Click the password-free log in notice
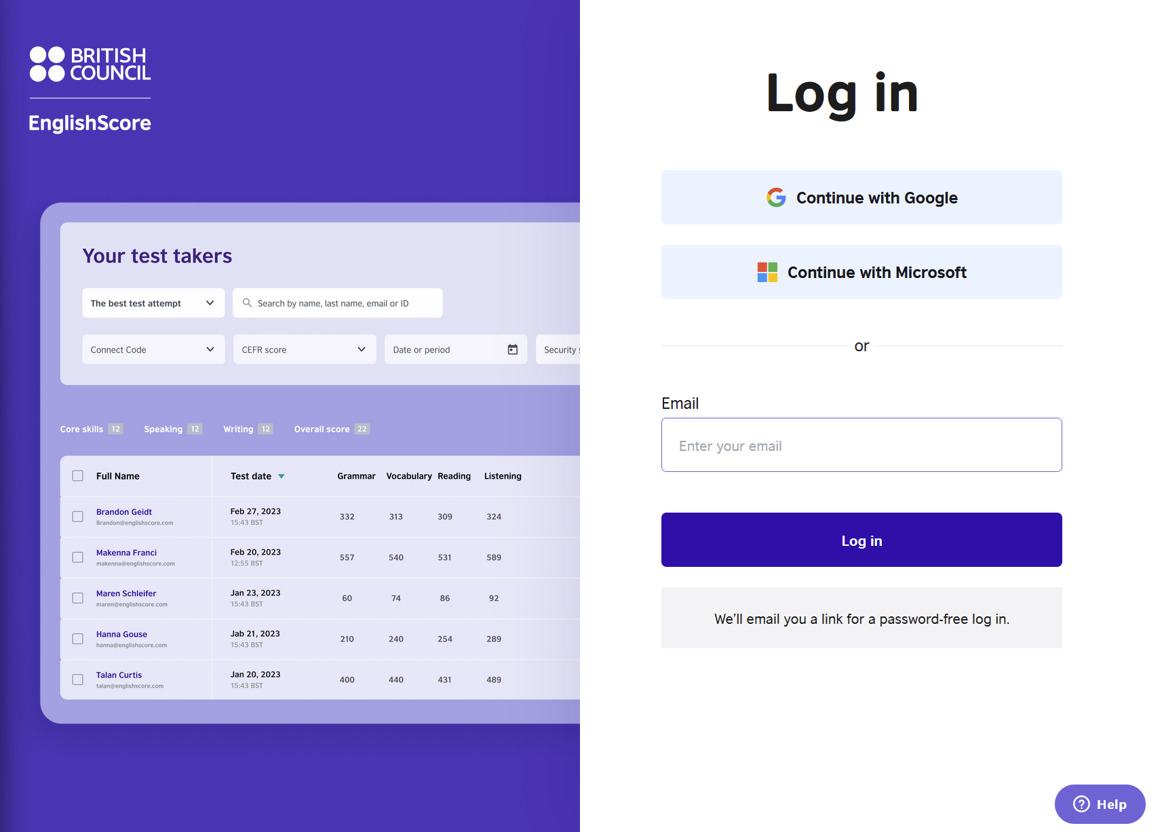The image size is (1162, 832). click(x=861, y=618)
